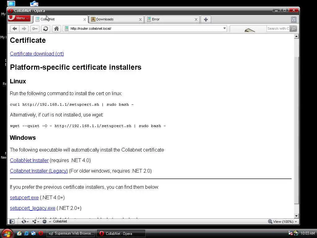317x238 pixels.
Task: Reload the page with the Reload button
Action: [x=46, y=29]
